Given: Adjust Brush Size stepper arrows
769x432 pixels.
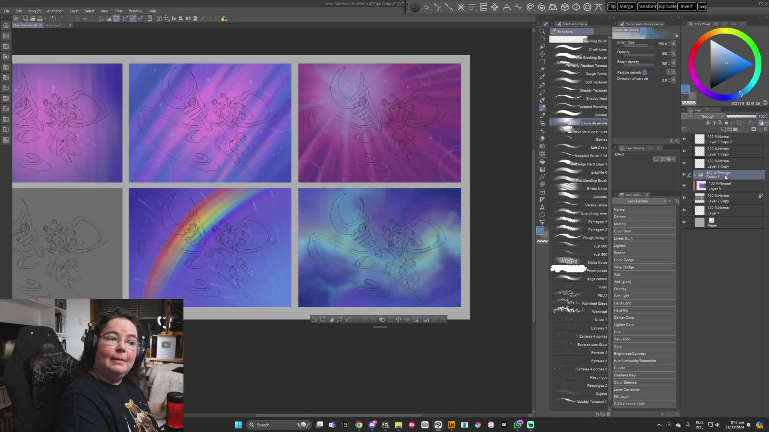Looking at the screenshot, I should [x=668, y=44].
